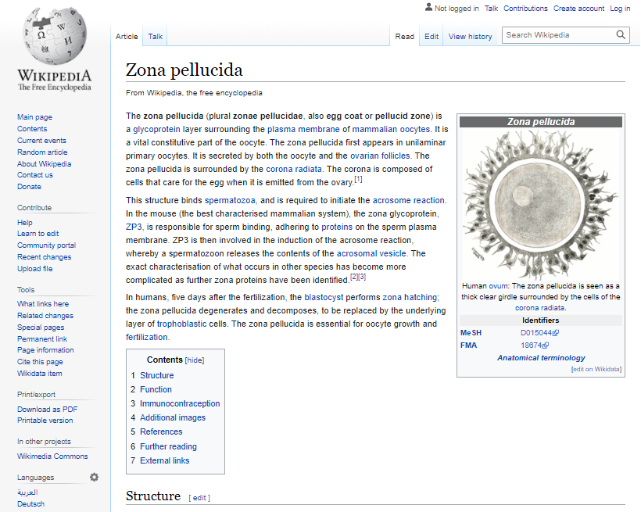This screenshot has height=512, width=641.
Task: Switch to Deutsch language version
Action: [x=30, y=504]
